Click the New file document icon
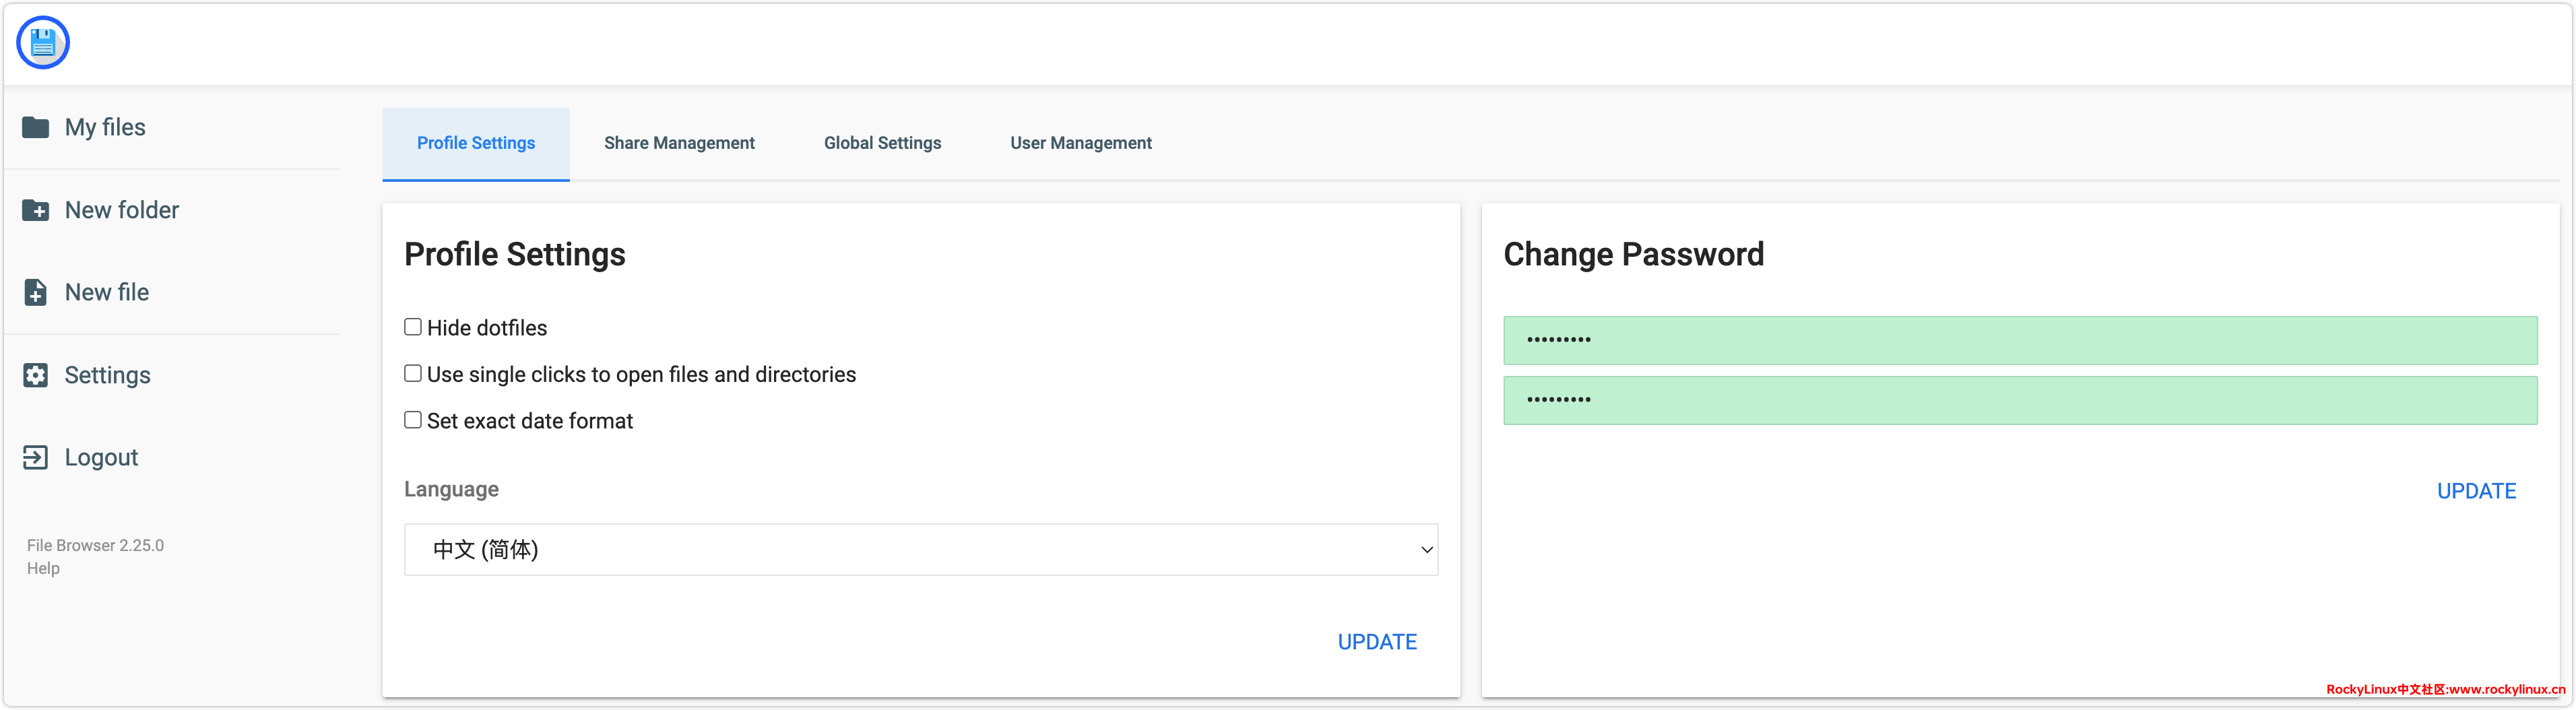Viewport: 2576px width, 710px height. pyautogui.click(x=36, y=292)
